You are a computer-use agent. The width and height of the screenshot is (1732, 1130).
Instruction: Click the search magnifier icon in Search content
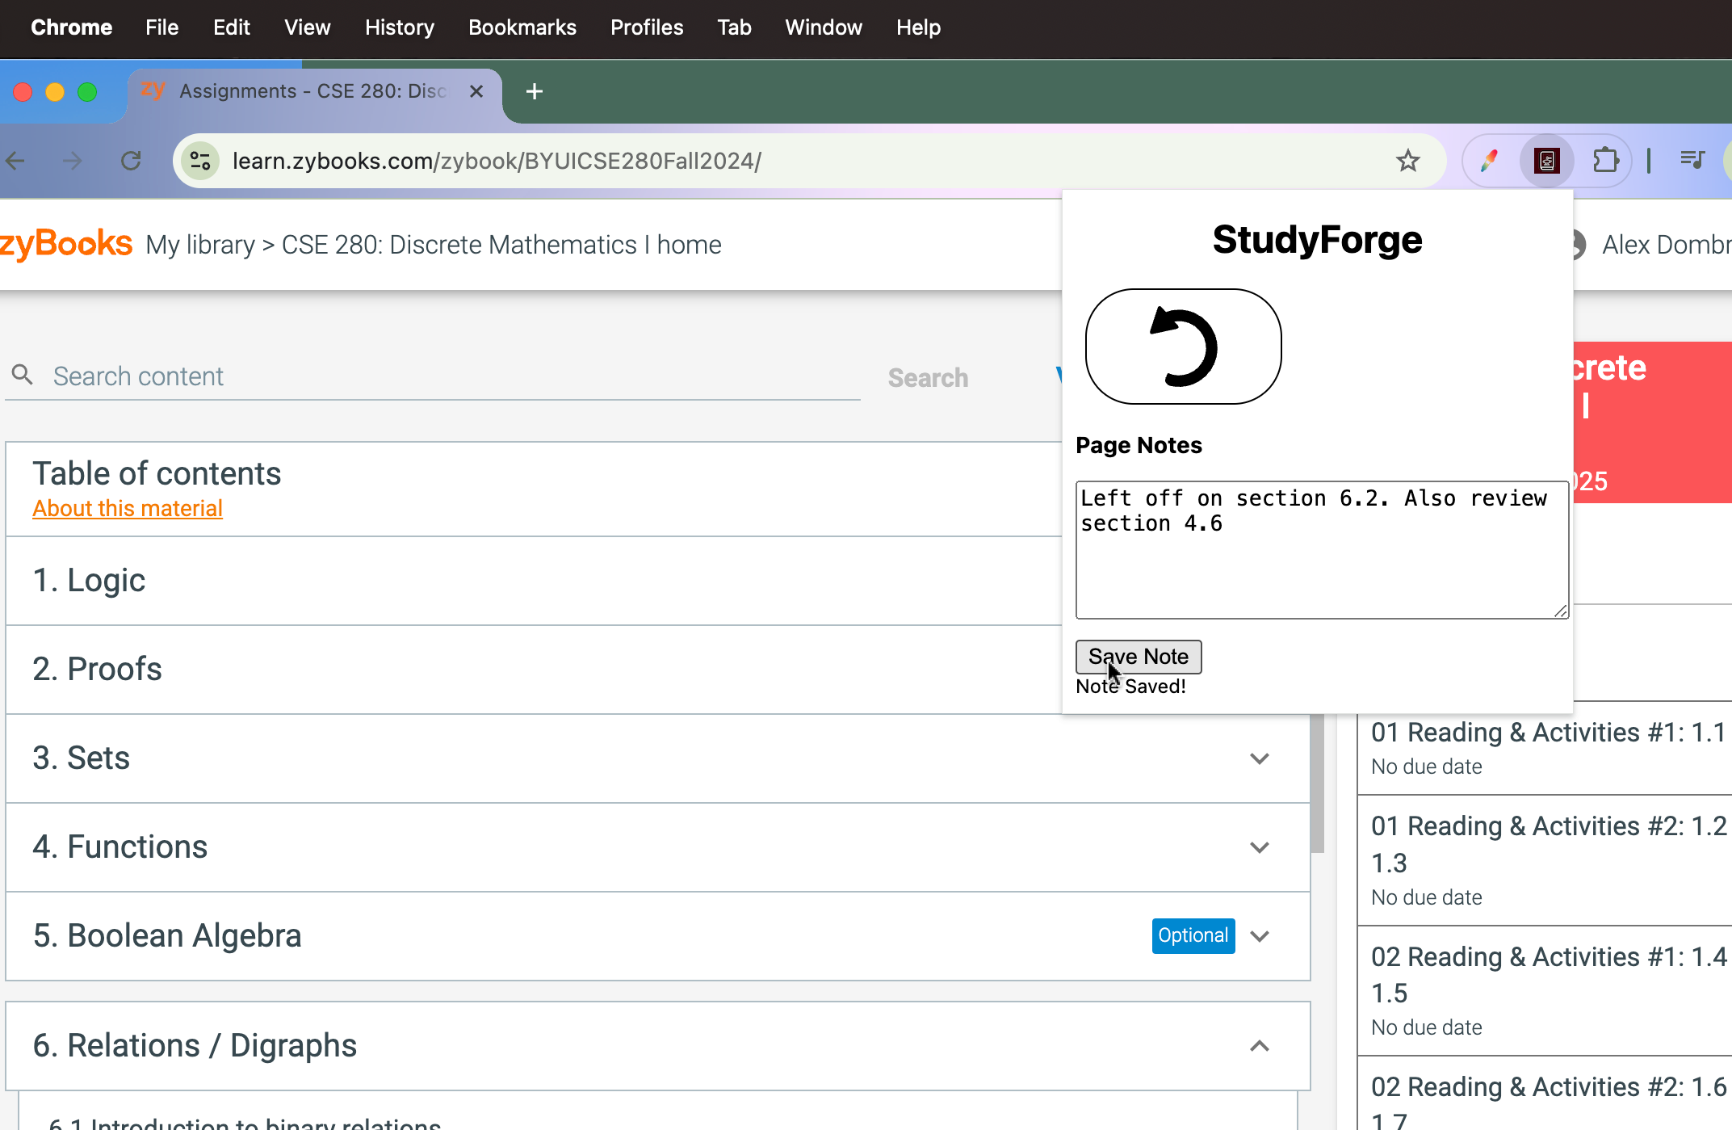[23, 375]
